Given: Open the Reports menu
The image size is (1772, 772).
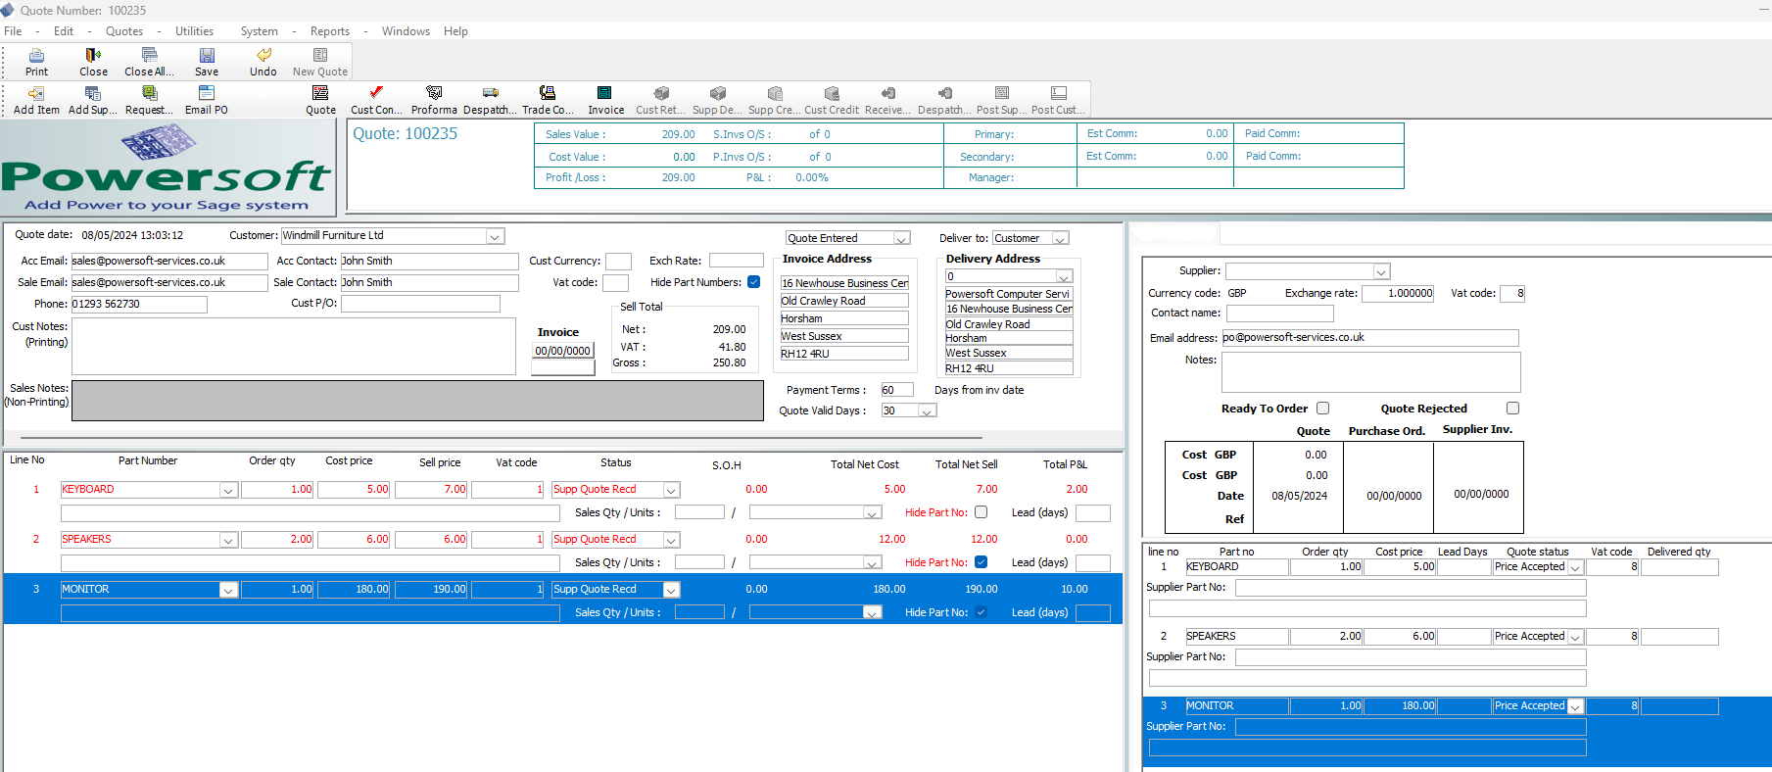Looking at the screenshot, I should coord(329,31).
